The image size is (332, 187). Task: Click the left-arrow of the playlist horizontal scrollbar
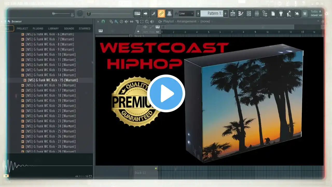pos(164,27)
